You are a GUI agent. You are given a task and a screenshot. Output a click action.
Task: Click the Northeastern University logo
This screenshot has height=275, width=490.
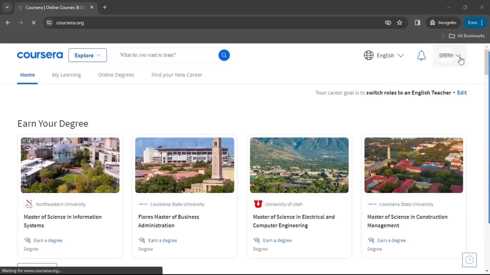(29, 204)
